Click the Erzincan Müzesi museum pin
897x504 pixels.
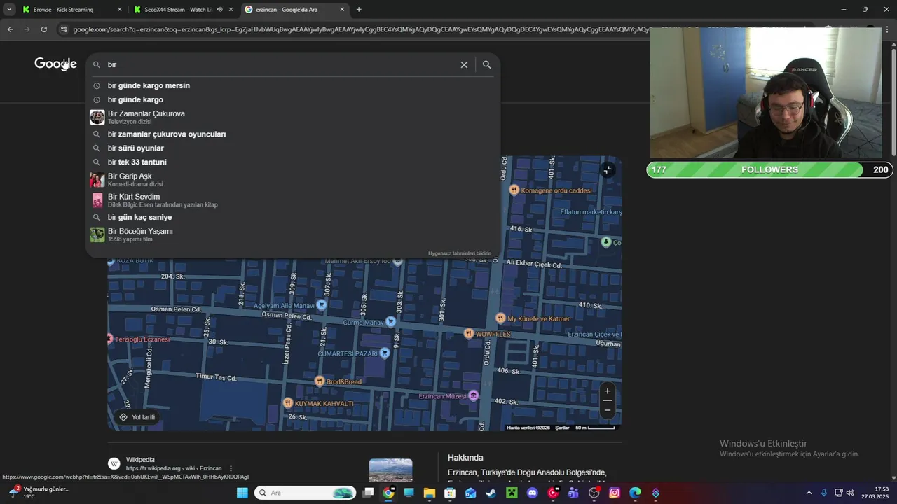point(474,396)
